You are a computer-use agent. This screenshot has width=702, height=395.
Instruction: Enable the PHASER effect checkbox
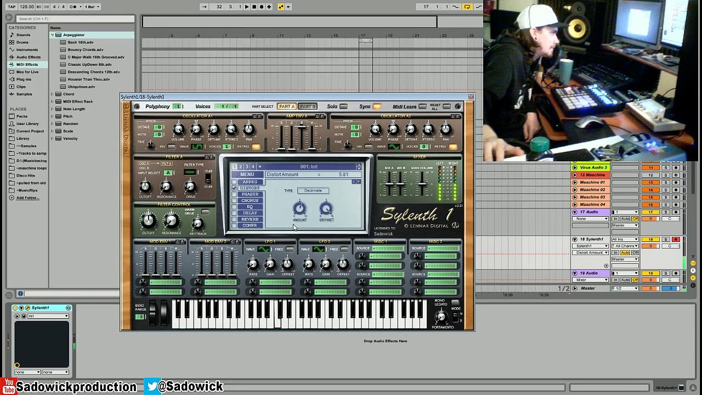(x=234, y=194)
